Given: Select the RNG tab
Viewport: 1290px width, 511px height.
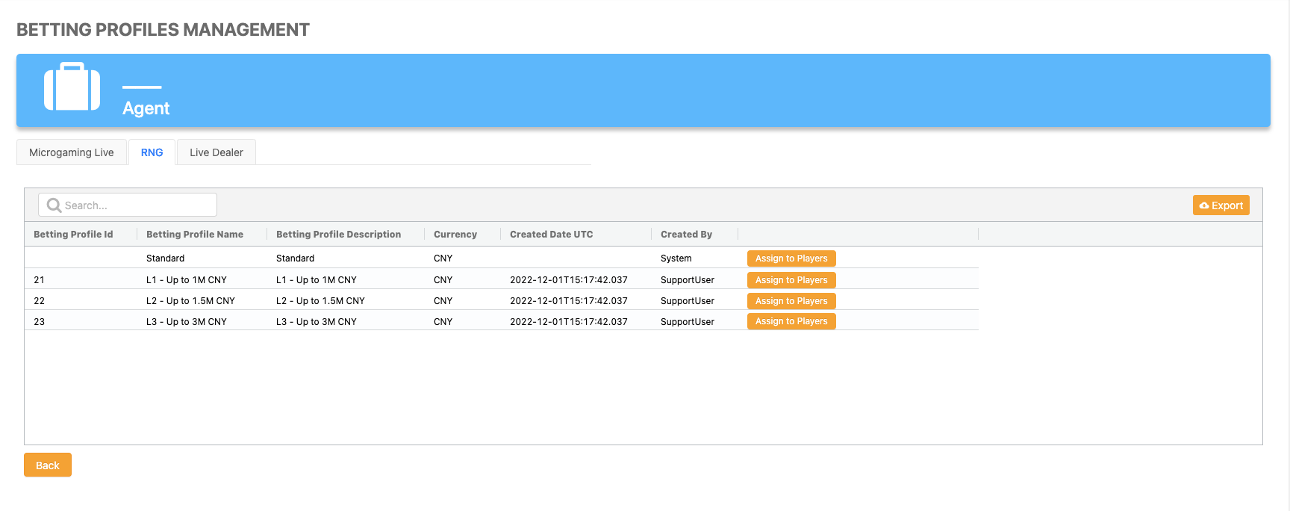Looking at the screenshot, I should click(x=152, y=152).
